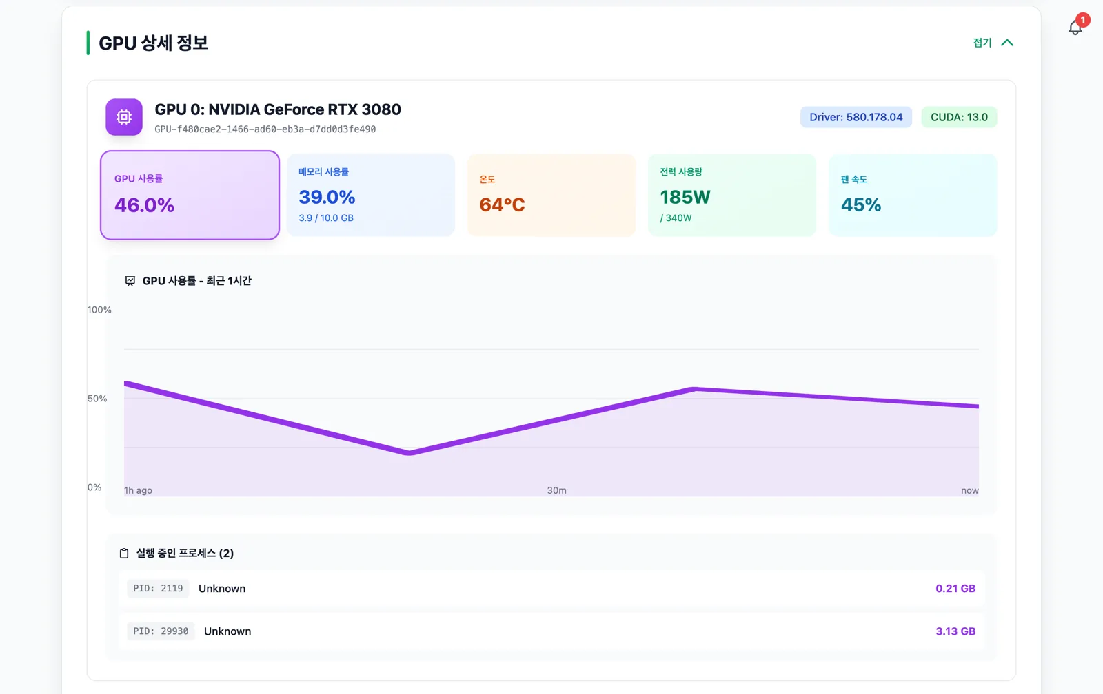Click the PID: 2119 badge

158,589
